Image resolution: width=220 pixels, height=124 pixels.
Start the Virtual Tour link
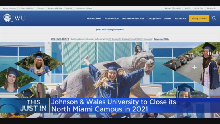tap(199, 8)
